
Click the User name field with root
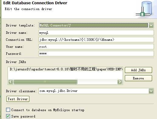coord(96,47)
